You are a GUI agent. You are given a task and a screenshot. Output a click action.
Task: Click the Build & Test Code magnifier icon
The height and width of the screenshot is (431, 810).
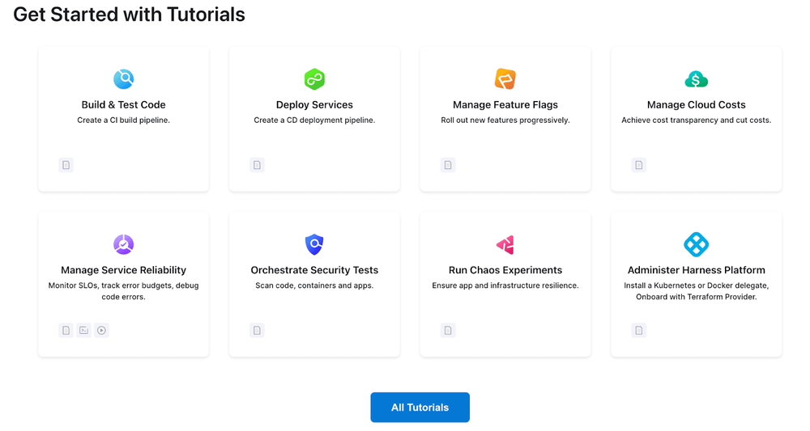click(x=123, y=79)
